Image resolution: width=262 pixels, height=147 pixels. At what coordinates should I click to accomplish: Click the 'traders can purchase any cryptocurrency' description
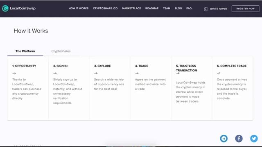coord(27,89)
